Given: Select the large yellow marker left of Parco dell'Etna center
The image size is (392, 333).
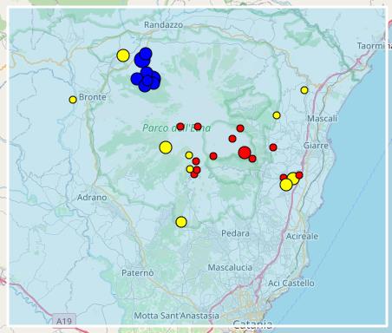Looking at the screenshot, I should point(166,147).
